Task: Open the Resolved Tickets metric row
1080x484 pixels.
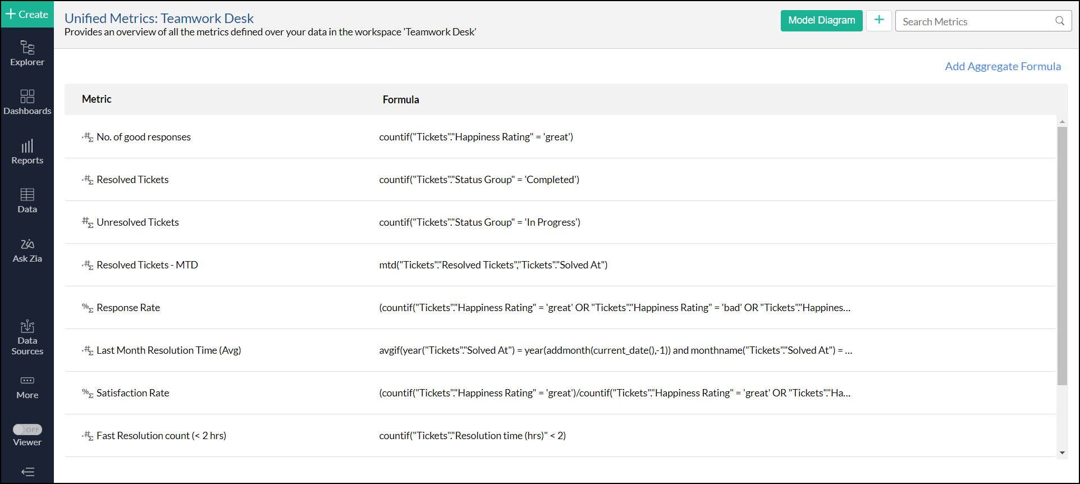Action: [132, 180]
